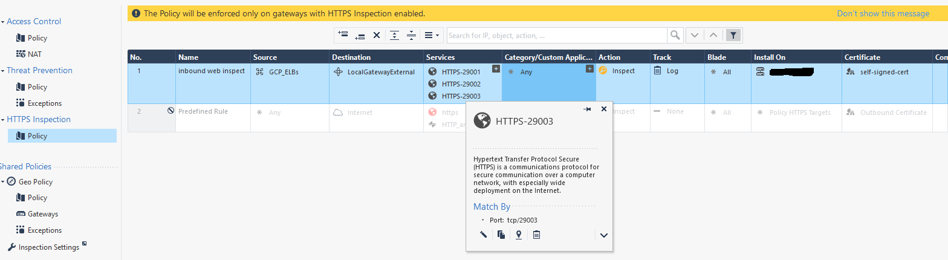Viewport: 948px width, 260px height.
Task: Add category with plus in Category cell
Action: click(x=589, y=69)
